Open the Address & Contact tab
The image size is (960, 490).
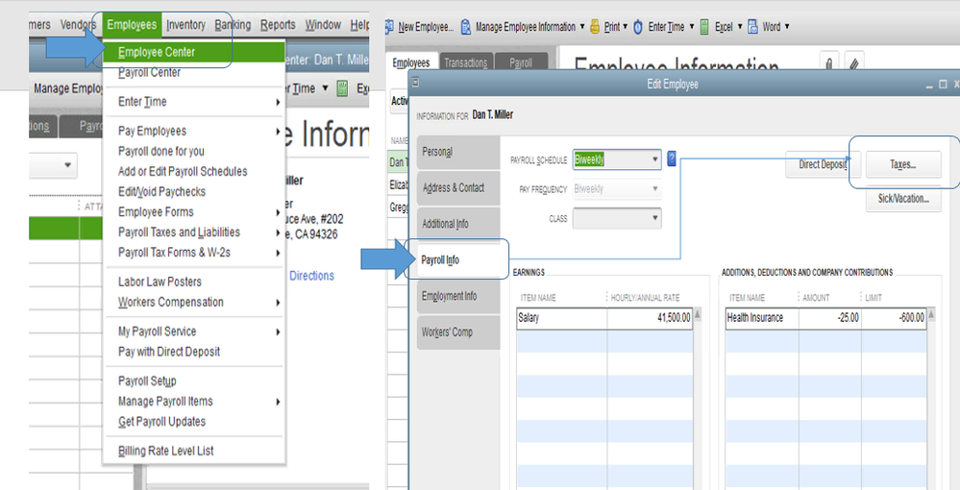458,188
